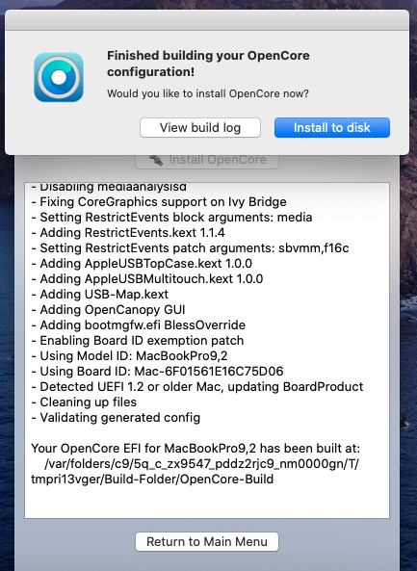Click the 'Adding USB-Map.kext' log line
417x571 pixels.
pyautogui.click(x=99, y=294)
